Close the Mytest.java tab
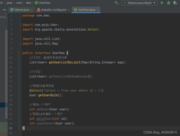This screenshot has height=136, width=180. point(32,10)
